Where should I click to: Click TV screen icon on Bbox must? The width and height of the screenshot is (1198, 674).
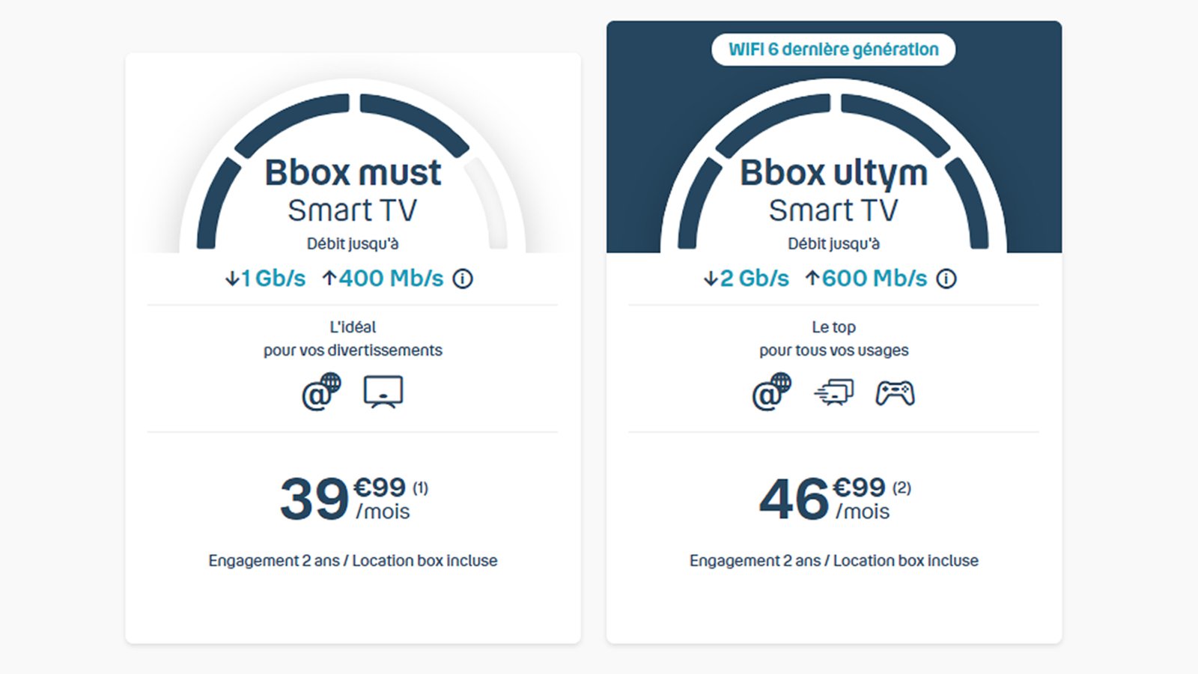click(383, 392)
